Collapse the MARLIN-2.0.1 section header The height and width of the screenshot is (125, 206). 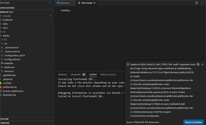27,12
